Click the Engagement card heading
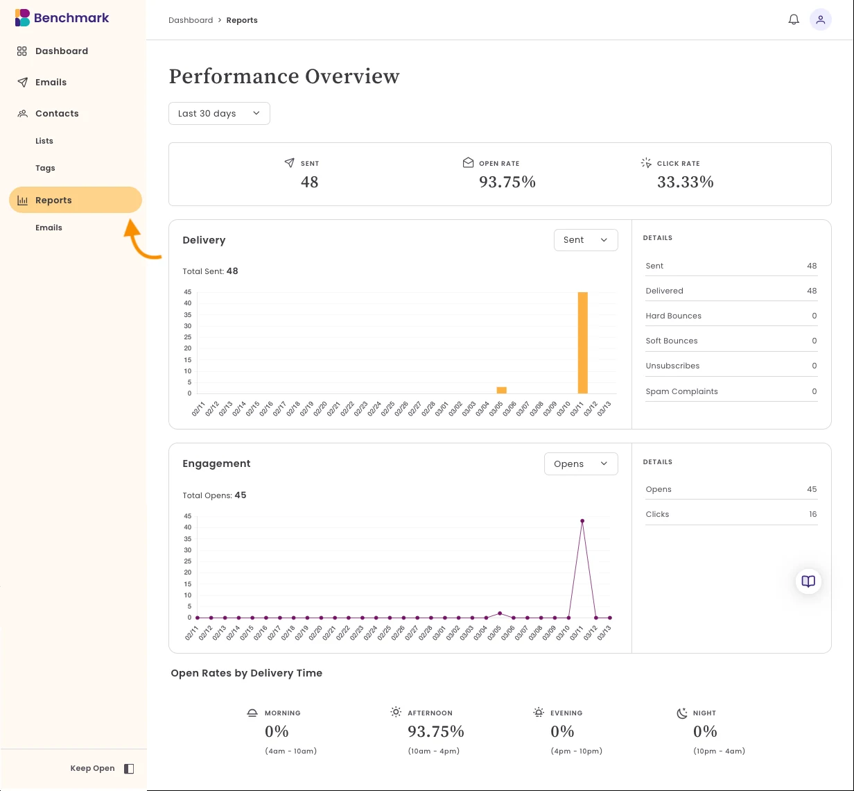The height and width of the screenshot is (791, 854). click(x=216, y=463)
